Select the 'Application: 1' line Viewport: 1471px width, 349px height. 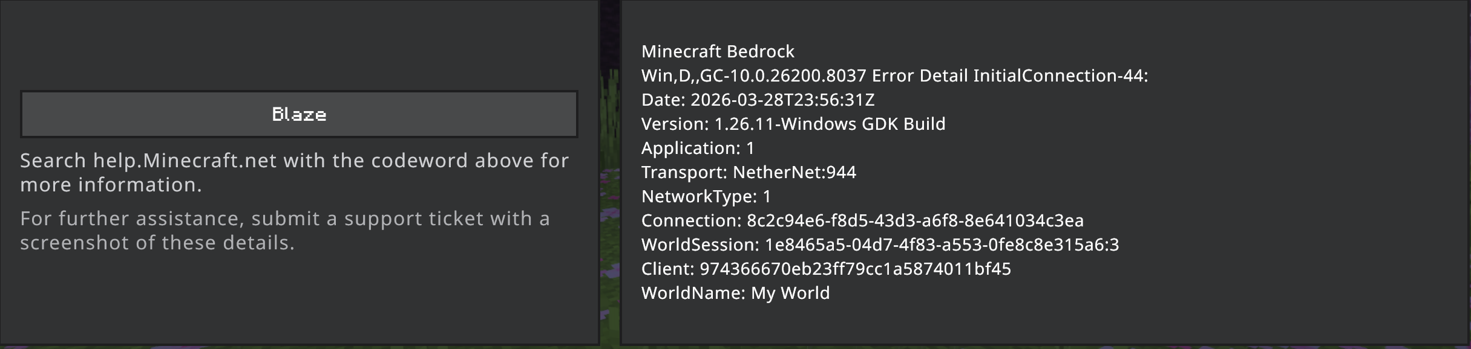[698, 148]
